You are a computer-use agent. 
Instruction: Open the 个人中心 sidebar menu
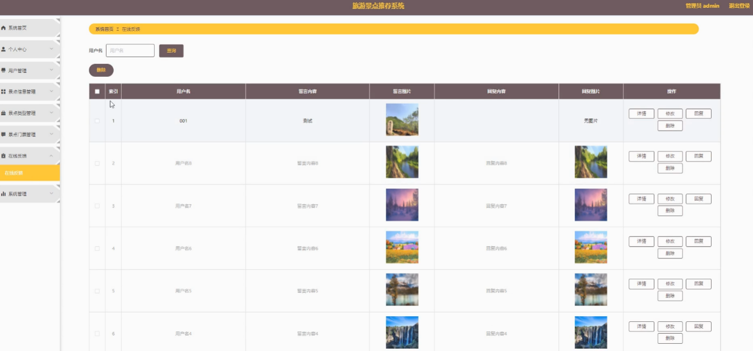tap(30, 49)
